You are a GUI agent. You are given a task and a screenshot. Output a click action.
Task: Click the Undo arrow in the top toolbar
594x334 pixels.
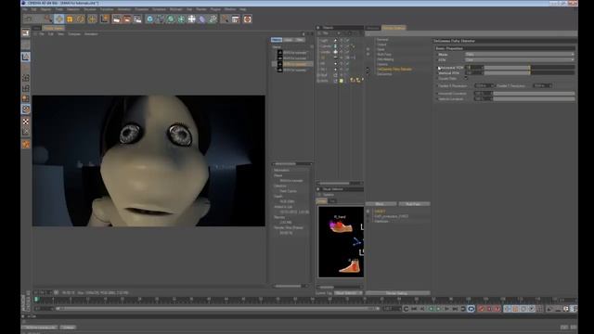click(28, 19)
